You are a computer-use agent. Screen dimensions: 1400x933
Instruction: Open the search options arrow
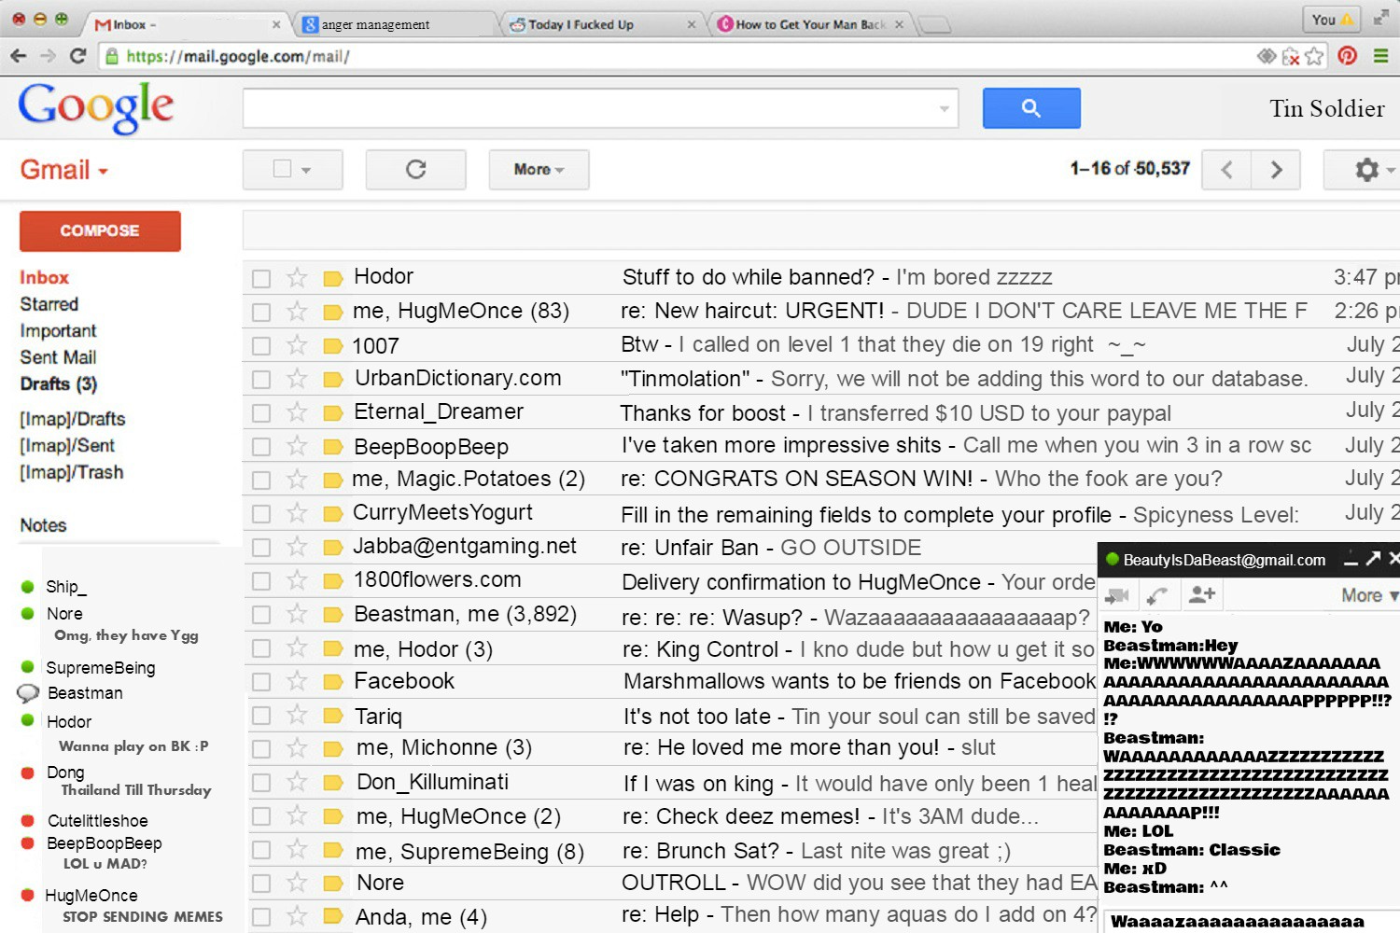944,109
